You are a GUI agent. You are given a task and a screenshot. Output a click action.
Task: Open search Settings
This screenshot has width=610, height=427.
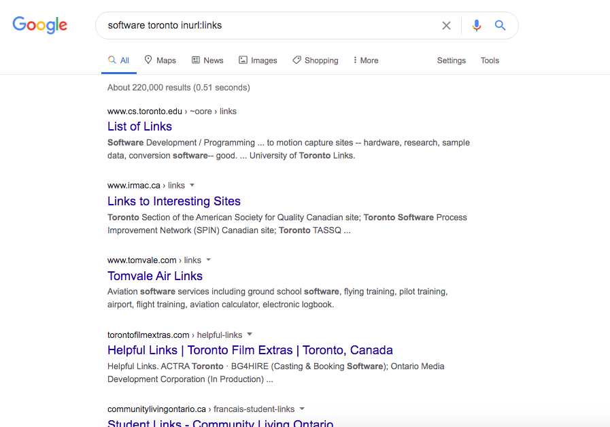[452, 61]
